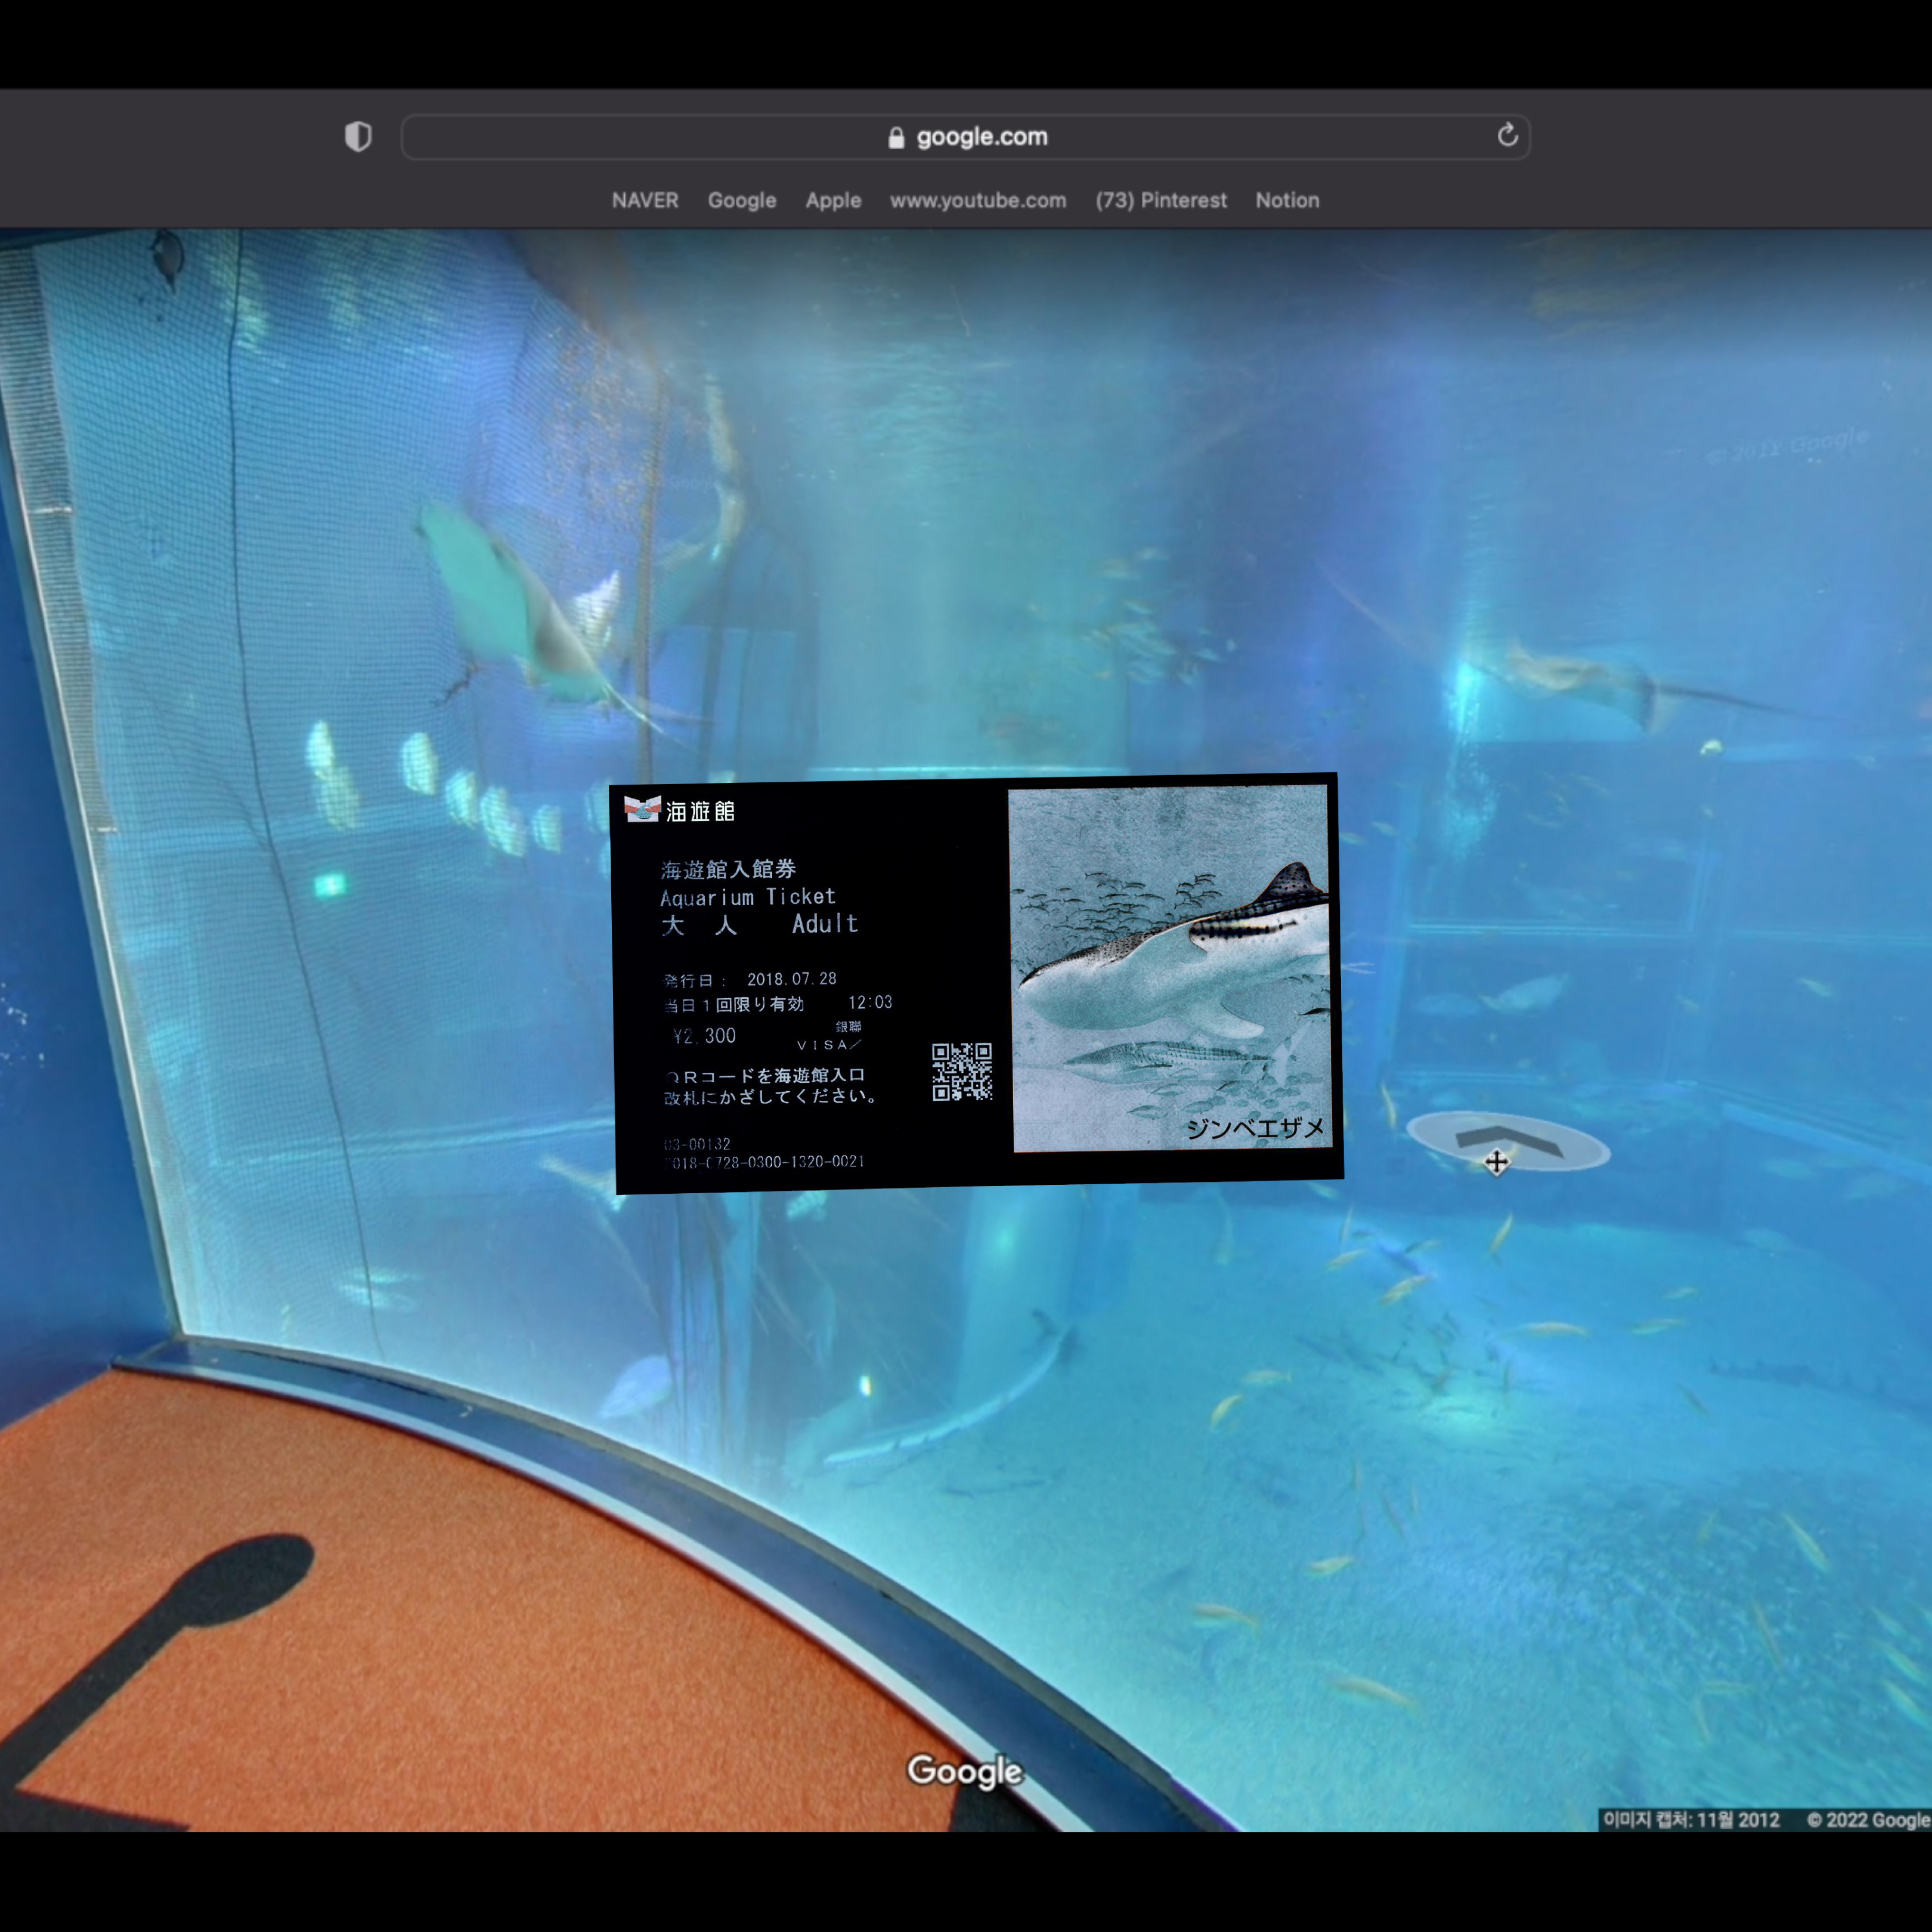Open the NAVER bookmark
Image resolution: width=1932 pixels, height=1932 pixels.
(x=645, y=200)
